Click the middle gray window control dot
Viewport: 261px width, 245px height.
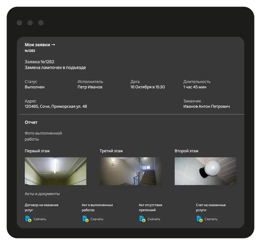(x=30, y=23)
